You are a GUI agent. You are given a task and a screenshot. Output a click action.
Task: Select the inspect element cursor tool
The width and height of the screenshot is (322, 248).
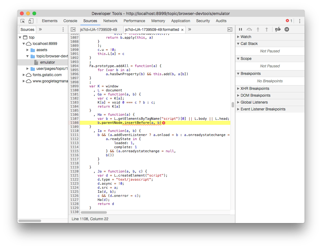tap(22, 21)
